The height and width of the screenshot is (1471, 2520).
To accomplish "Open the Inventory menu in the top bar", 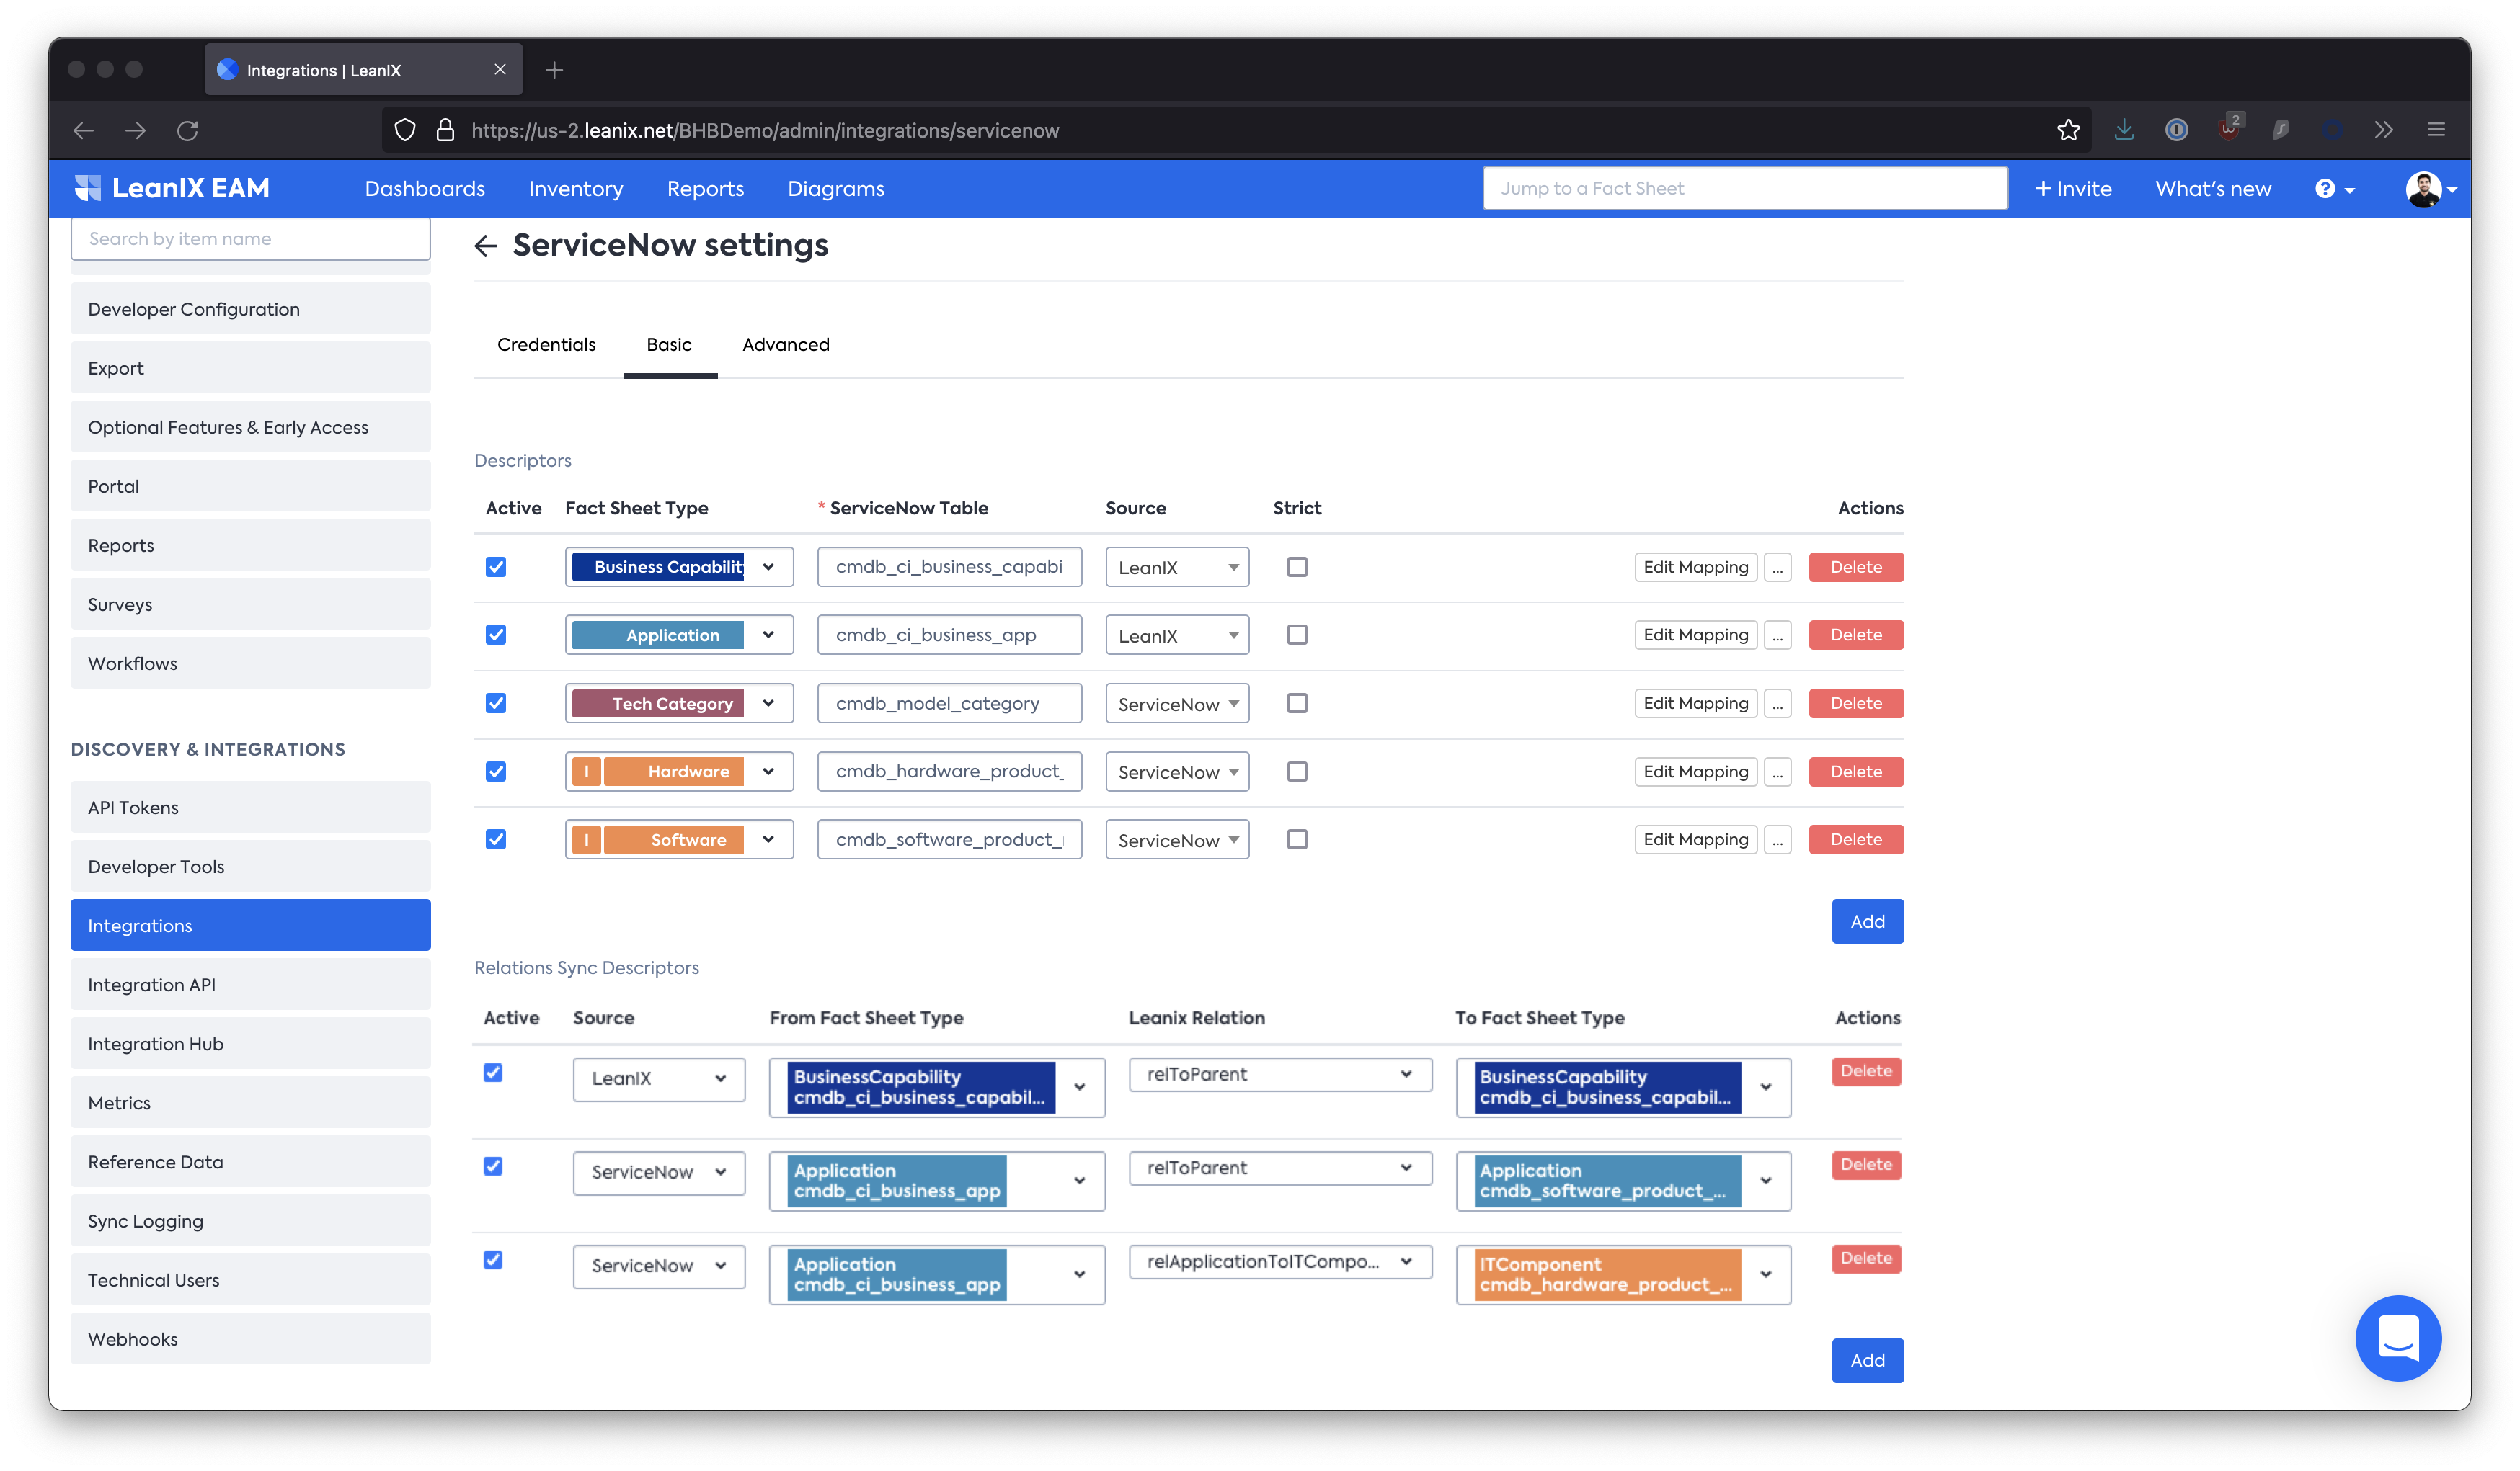I will [575, 189].
